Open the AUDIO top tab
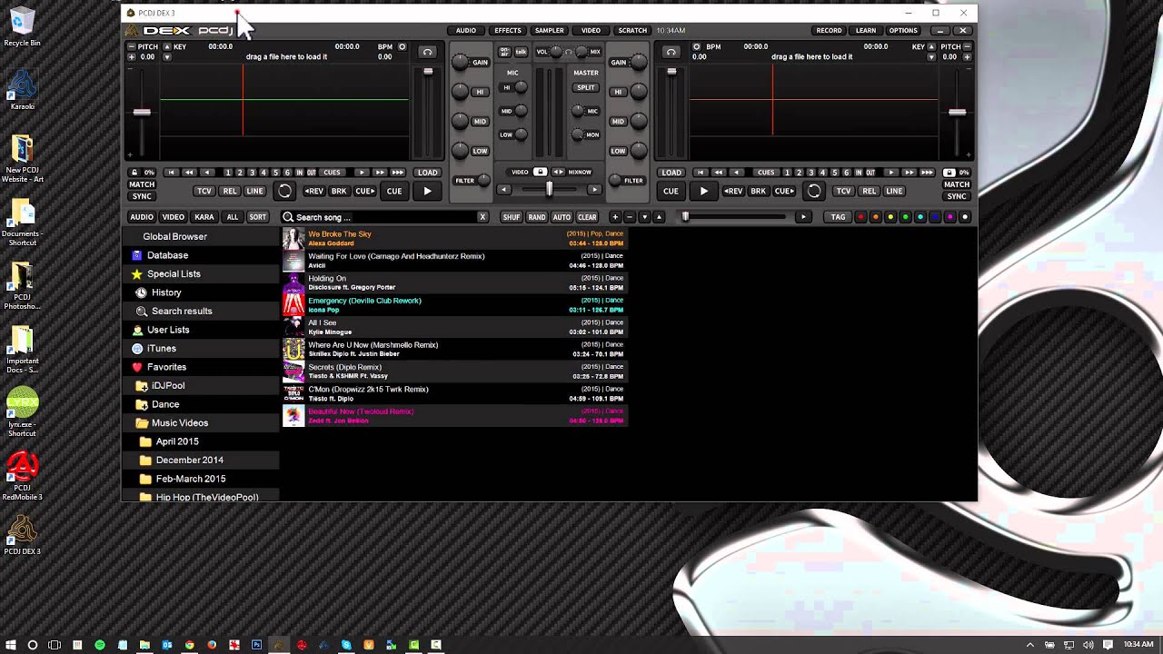 pyautogui.click(x=466, y=30)
